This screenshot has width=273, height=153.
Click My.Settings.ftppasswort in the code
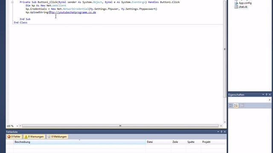point(138,9)
